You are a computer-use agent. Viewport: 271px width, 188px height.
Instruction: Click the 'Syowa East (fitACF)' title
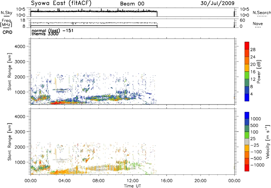(61, 3)
